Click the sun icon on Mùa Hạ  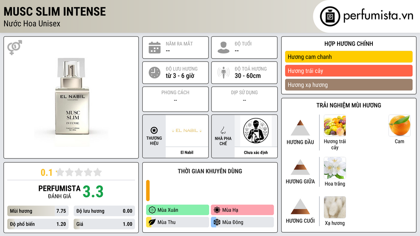(217, 210)
